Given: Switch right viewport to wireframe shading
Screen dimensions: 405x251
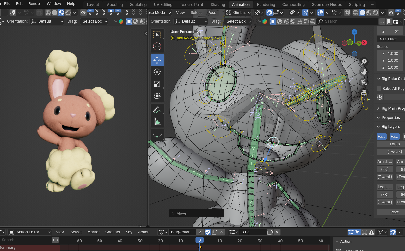Looking at the screenshot, I should pos(355,13).
